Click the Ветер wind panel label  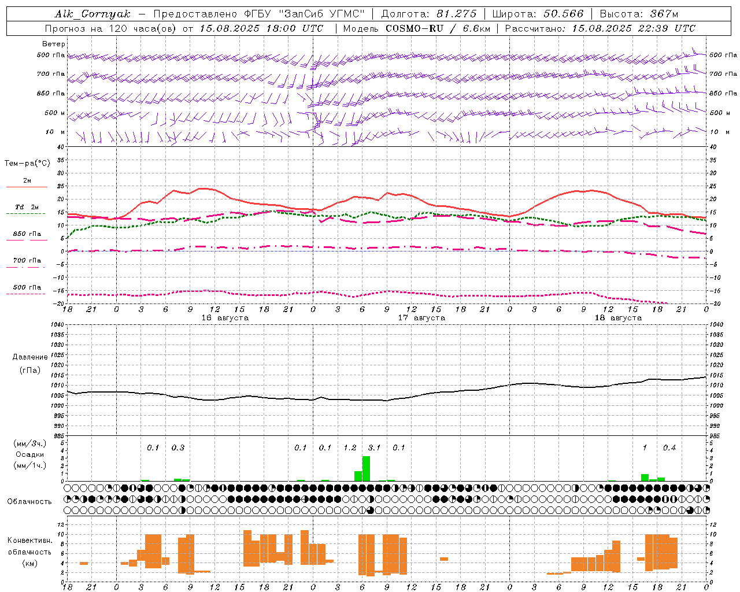pyautogui.click(x=54, y=44)
